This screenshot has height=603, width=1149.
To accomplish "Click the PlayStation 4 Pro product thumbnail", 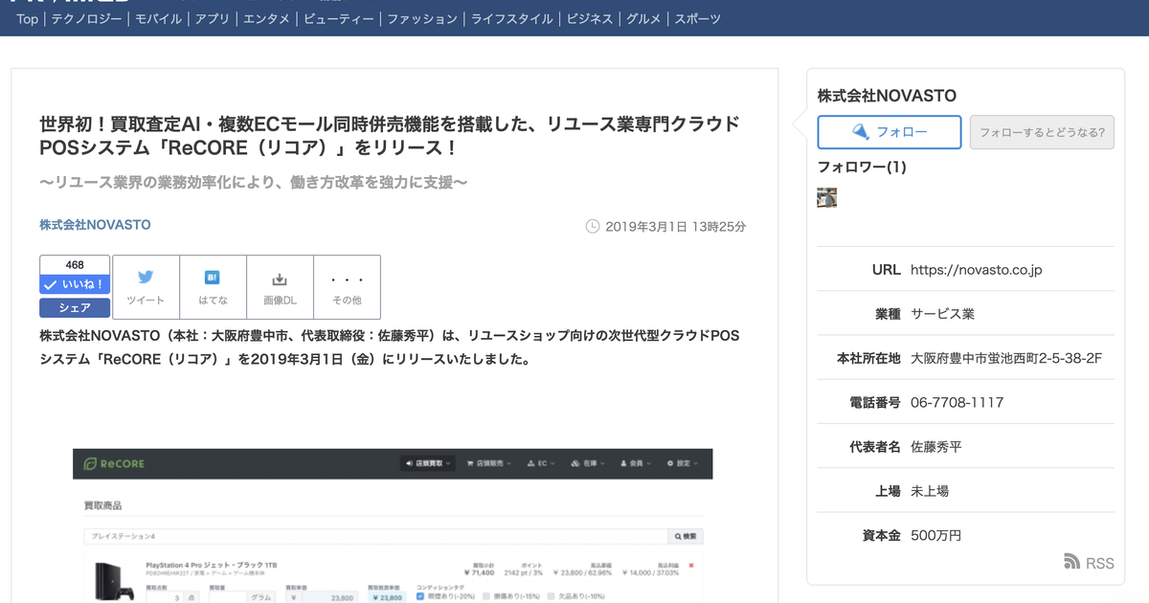I will point(114,581).
